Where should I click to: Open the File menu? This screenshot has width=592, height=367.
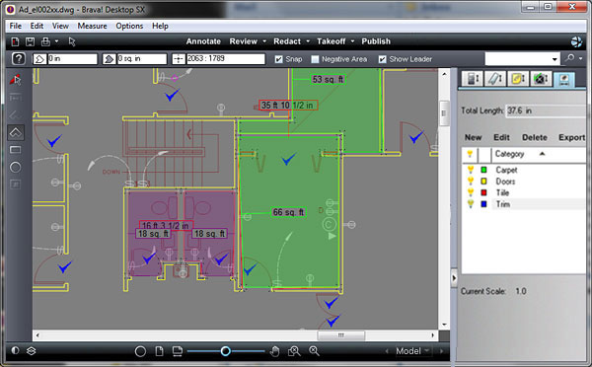tap(16, 26)
